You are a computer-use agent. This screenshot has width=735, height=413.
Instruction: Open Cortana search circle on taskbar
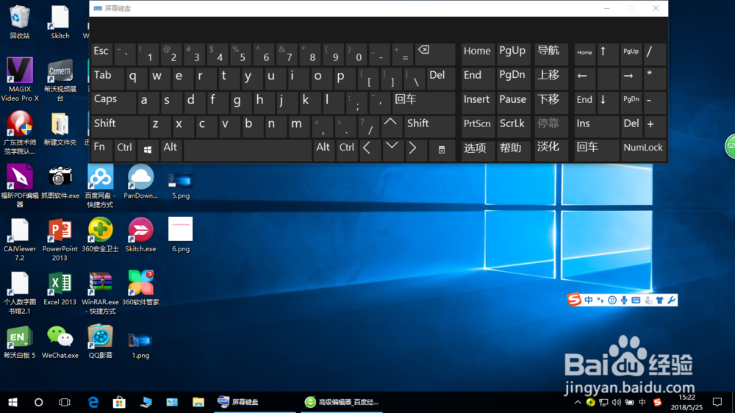(38, 402)
